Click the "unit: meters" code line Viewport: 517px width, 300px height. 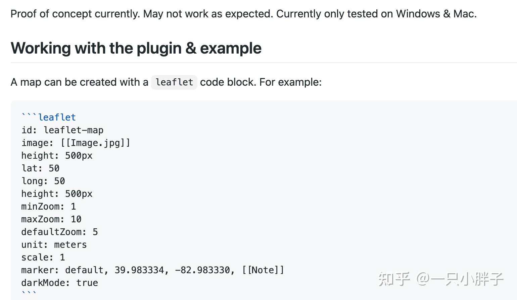pyautogui.click(x=54, y=245)
